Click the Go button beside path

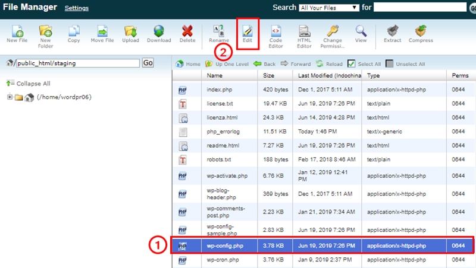(x=148, y=63)
